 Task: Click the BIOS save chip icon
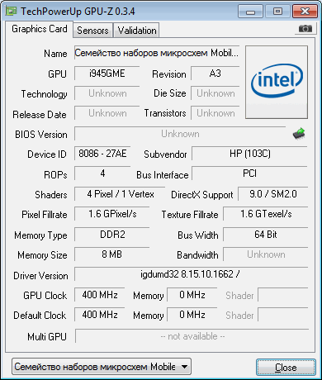[299, 134]
